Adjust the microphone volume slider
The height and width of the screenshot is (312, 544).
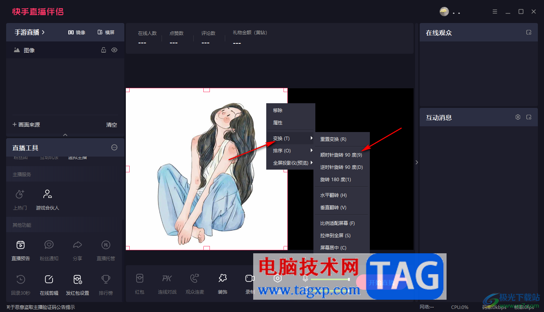[x=330, y=279]
